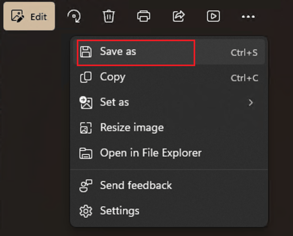Click the gear icon next to Settings
Image resolution: width=293 pixels, height=236 pixels.
(86, 211)
